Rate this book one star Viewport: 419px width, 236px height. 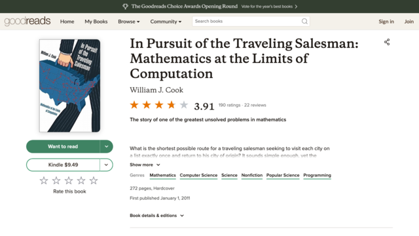point(44,181)
